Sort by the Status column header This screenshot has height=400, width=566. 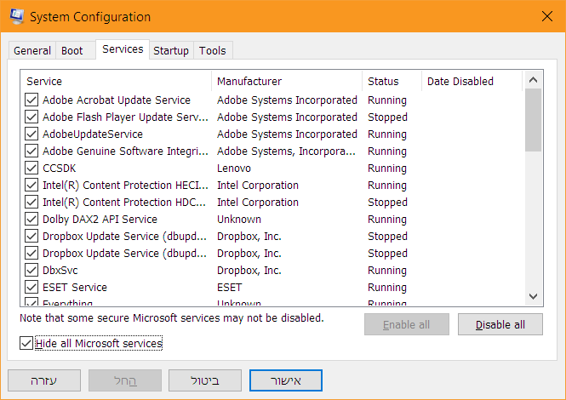coord(392,81)
